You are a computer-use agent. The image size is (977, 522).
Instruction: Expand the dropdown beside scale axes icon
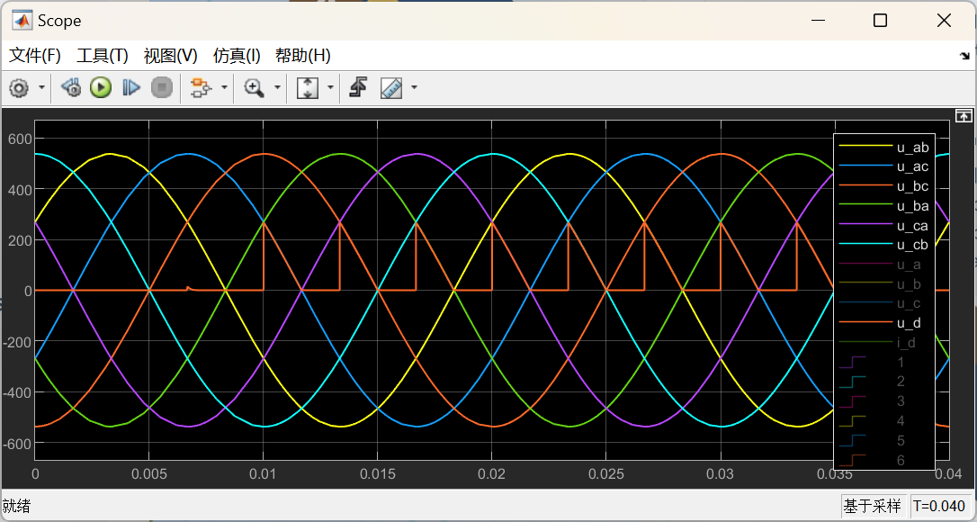pyautogui.click(x=330, y=88)
